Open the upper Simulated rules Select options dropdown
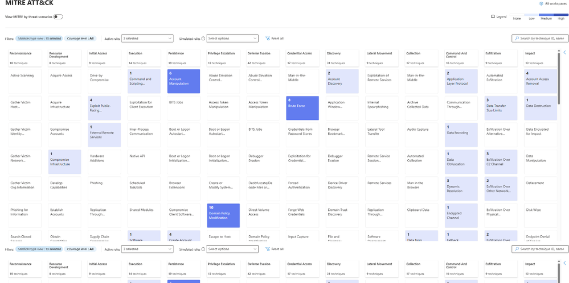Viewport: 569px width, 283px height. coord(232,39)
